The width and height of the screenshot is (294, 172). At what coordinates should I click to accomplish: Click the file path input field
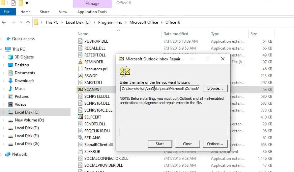point(160,89)
